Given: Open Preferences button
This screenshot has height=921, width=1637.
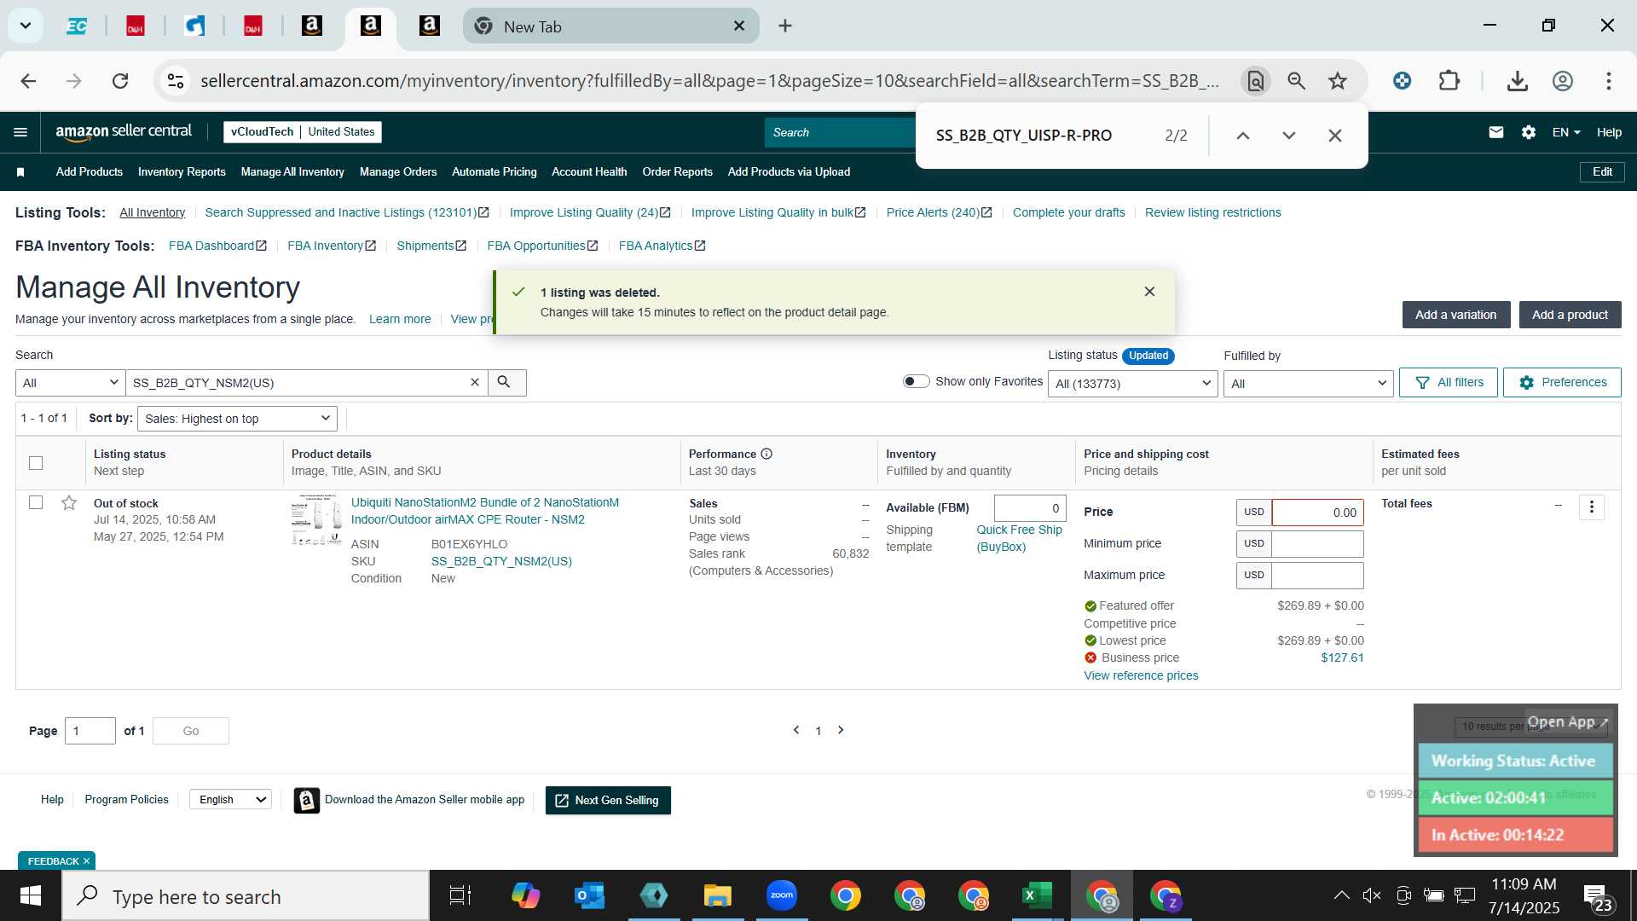Looking at the screenshot, I should (x=1562, y=382).
